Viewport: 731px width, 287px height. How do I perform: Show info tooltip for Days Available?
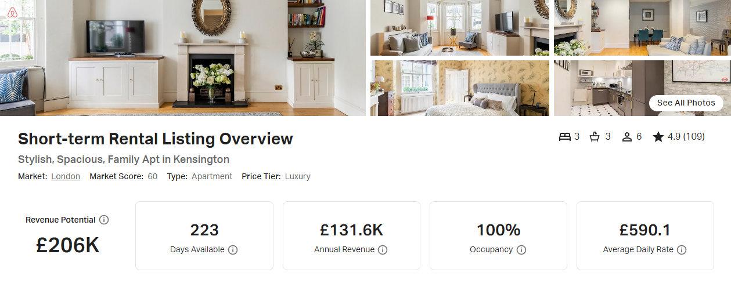click(233, 250)
